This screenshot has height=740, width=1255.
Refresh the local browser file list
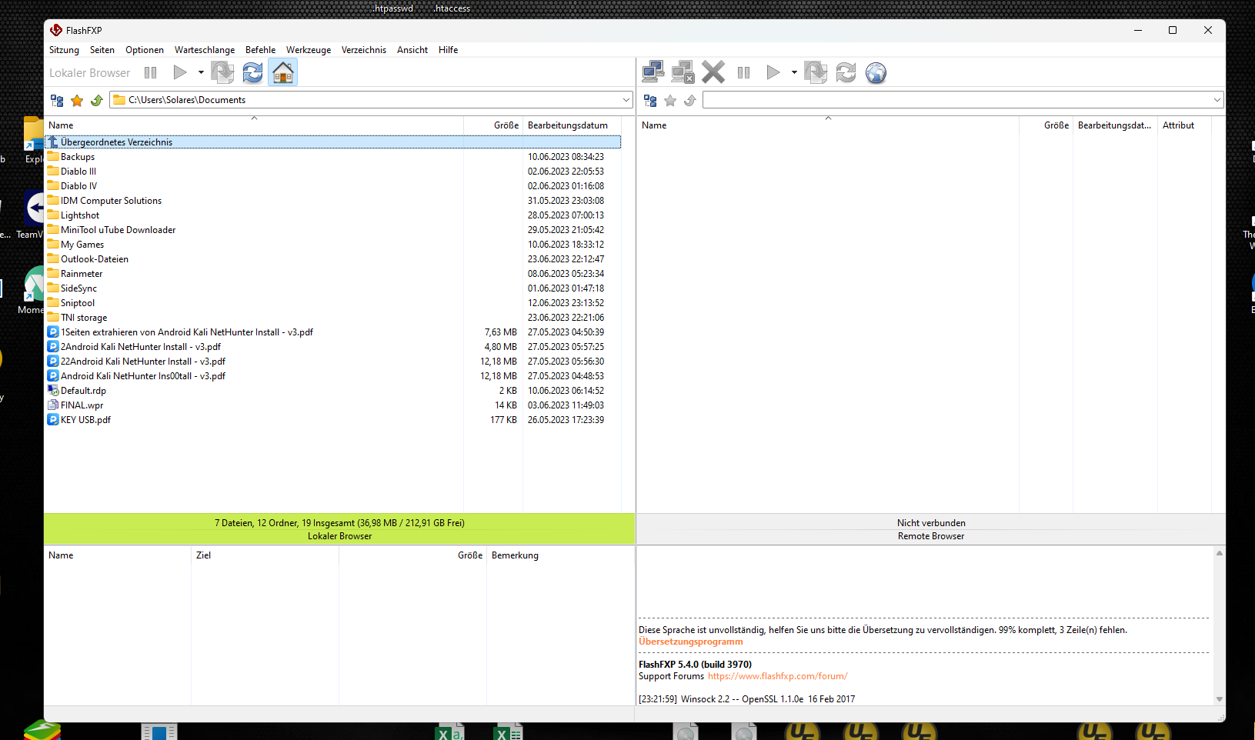tap(252, 73)
